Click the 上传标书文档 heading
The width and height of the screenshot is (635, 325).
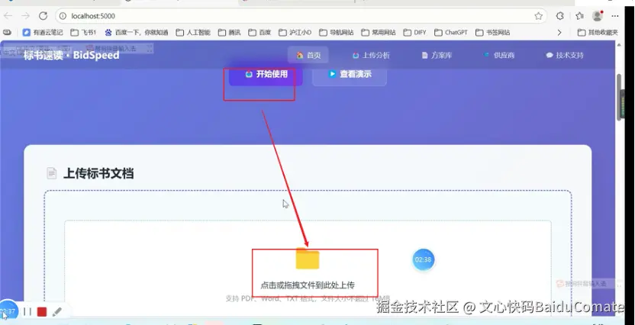(98, 174)
